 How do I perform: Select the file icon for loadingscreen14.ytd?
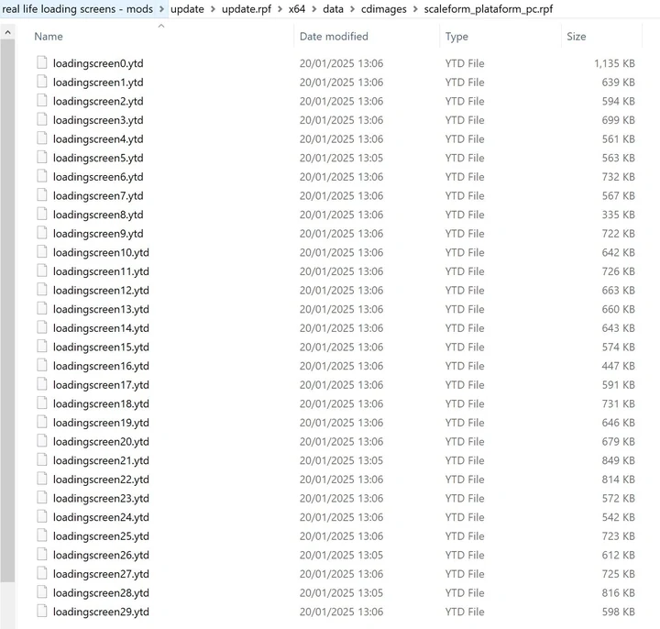41,328
